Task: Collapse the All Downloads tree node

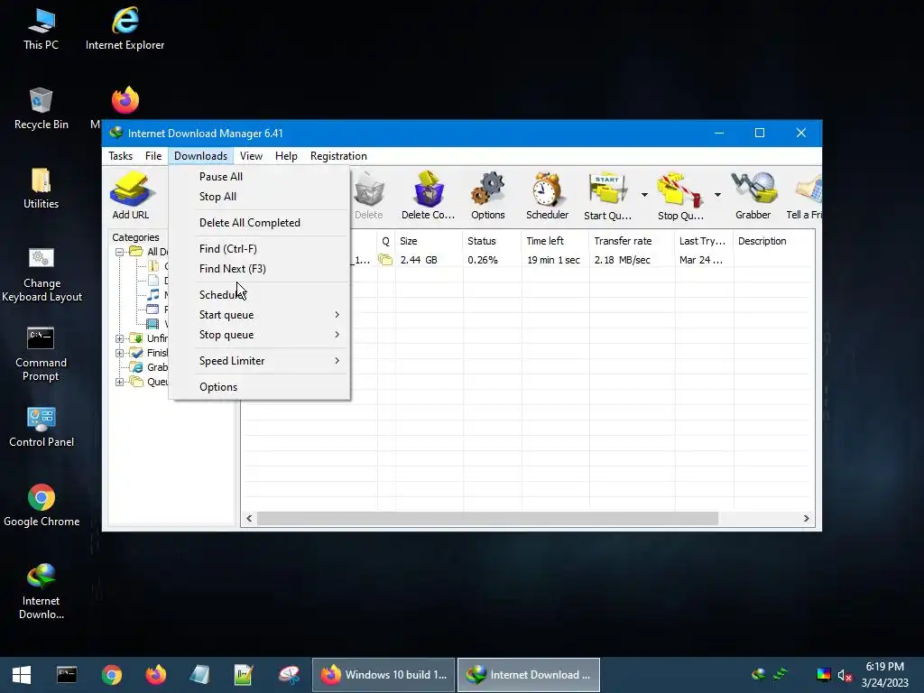Action: point(120,252)
